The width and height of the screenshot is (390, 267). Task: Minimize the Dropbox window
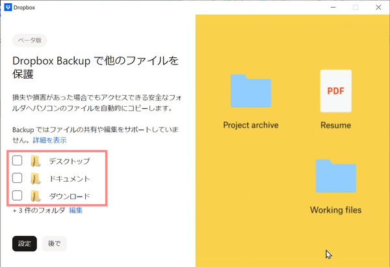pyautogui.click(x=333, y=7)
